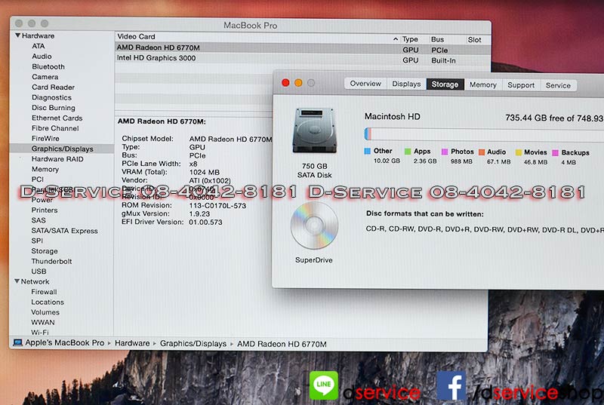604x405 pixels.
Task: Click the green Apps storage color legend
Action: click(408, 151)
